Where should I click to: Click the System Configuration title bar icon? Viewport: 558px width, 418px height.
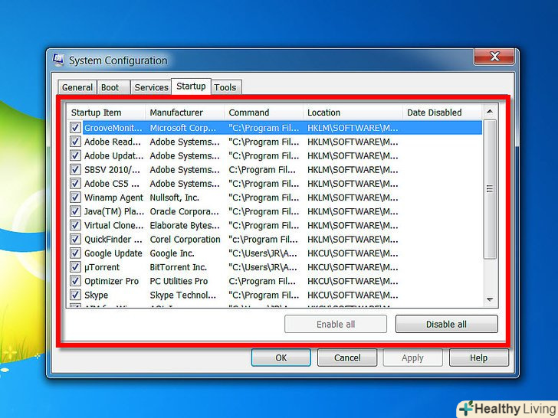(x=58, y=60)
